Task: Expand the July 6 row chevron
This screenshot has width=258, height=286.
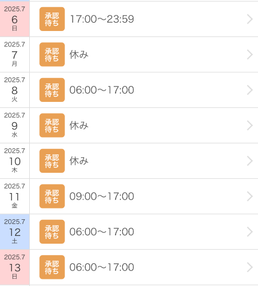Action: coord(250,19)
